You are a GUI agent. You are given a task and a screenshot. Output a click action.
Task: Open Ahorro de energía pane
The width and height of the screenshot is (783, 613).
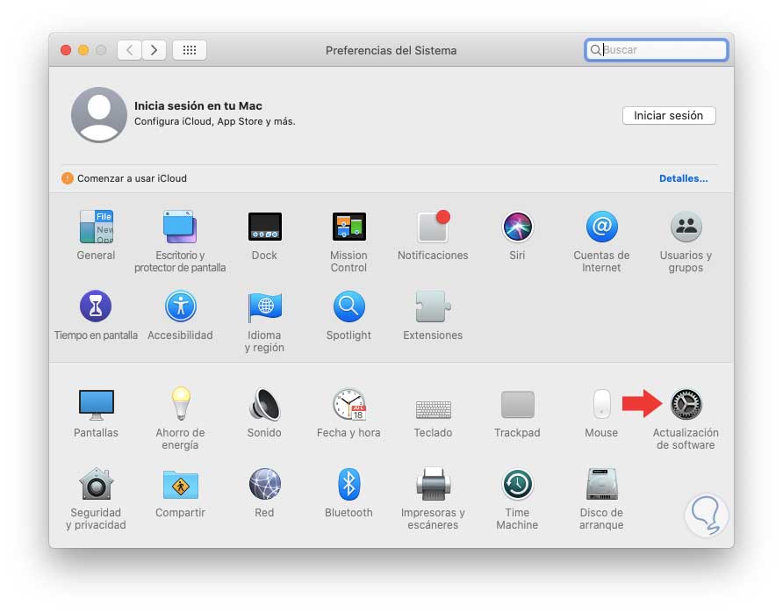click(180, 403)
